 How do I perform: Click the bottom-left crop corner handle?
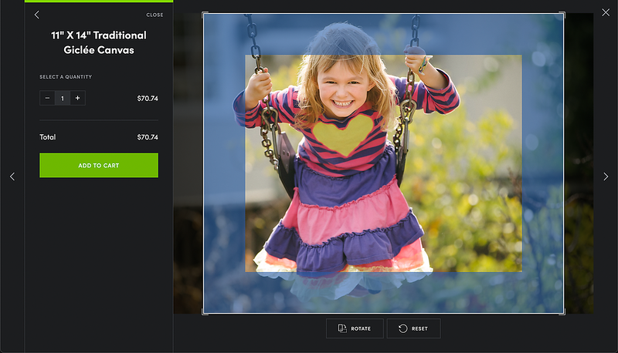[204, 312]
